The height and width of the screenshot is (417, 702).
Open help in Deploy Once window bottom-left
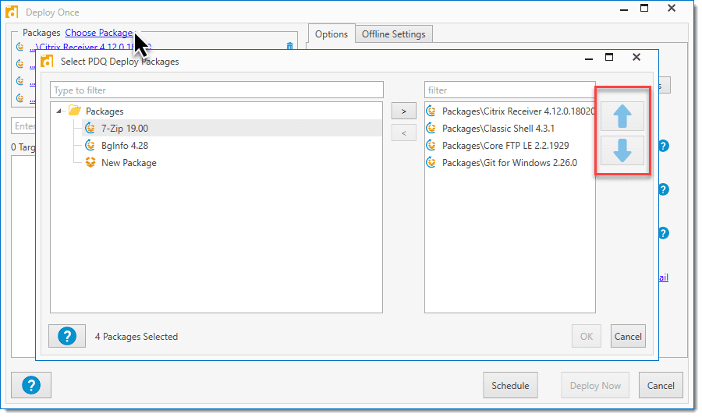tap(31, 385)
